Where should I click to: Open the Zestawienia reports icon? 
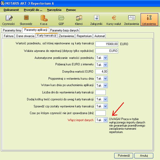pos(132,18)
